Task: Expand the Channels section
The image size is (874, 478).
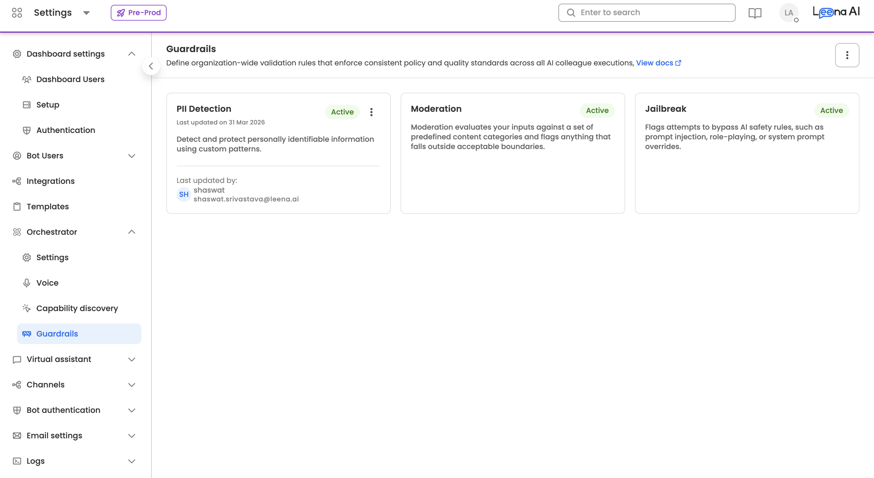Action: [132, 385]
